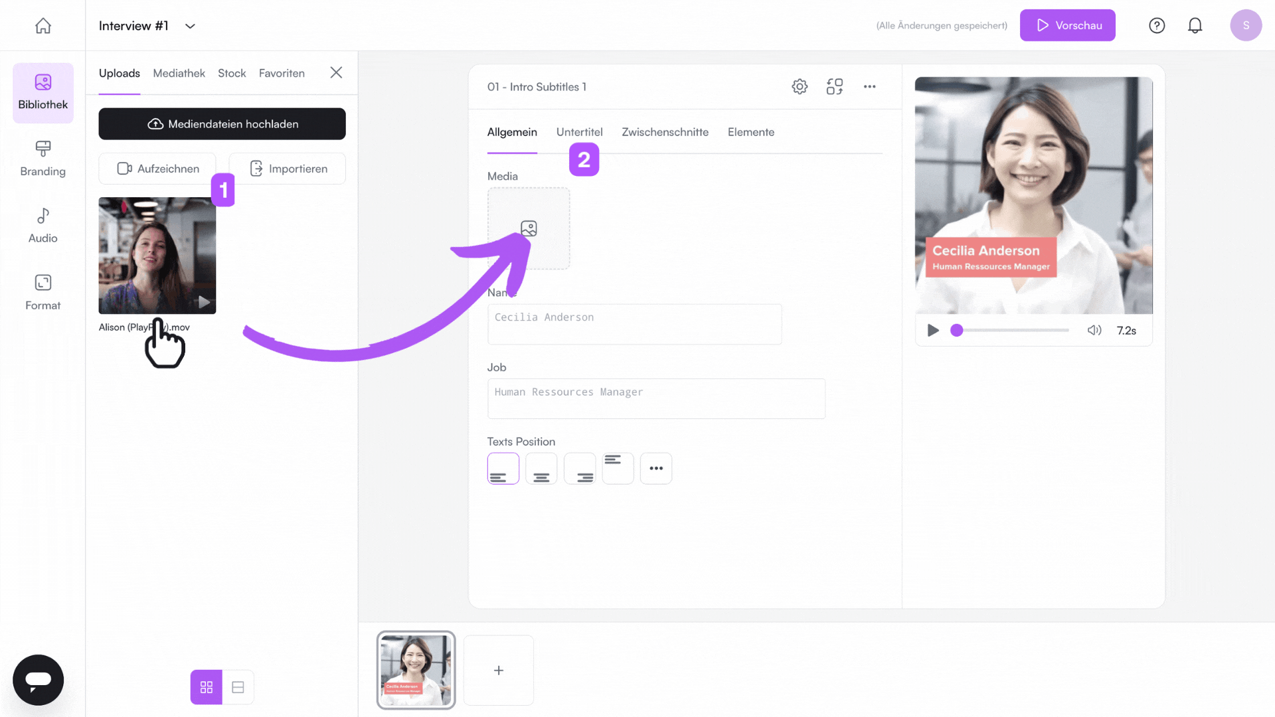This screenshot has width=1275, height=717.
Task: Switch to list view in library
Action: (238, 687)
